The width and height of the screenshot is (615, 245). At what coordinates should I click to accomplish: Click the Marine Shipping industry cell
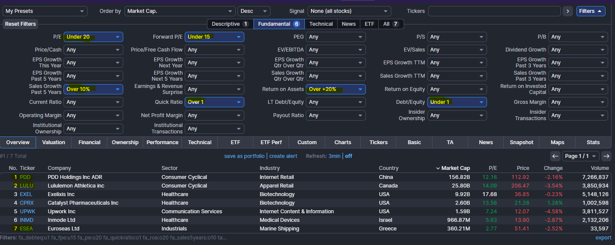pos(279,229)
